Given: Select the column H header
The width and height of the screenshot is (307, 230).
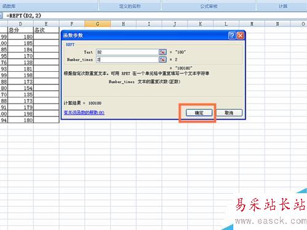Looking at the screenshot, I should click(x=123, y=24).
